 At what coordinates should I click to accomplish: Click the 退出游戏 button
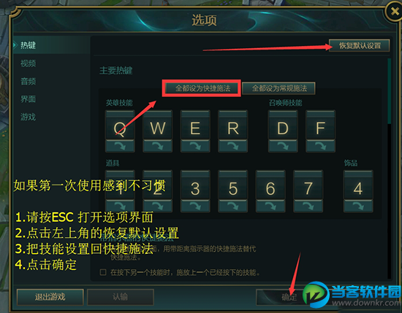[50, 297]
